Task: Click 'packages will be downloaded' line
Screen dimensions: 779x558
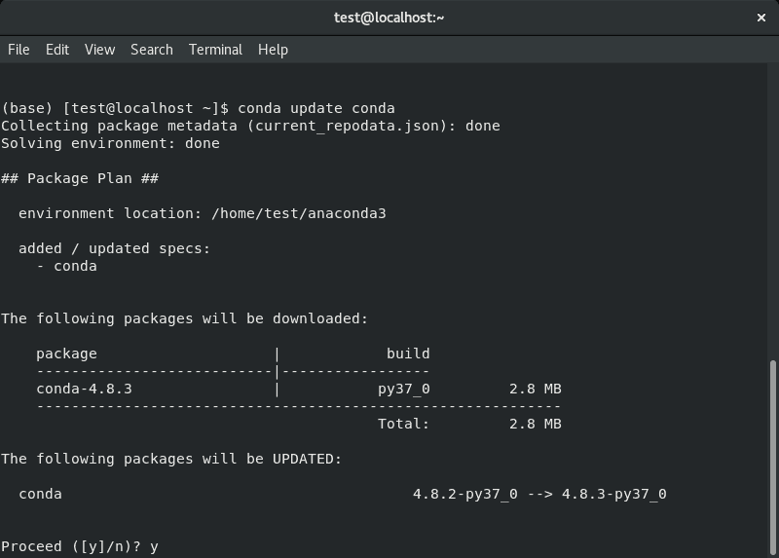Action: coord(184,318)
